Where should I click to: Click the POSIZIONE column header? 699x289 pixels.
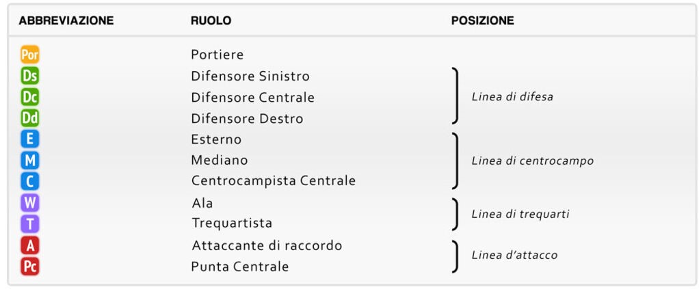point(482,20)
